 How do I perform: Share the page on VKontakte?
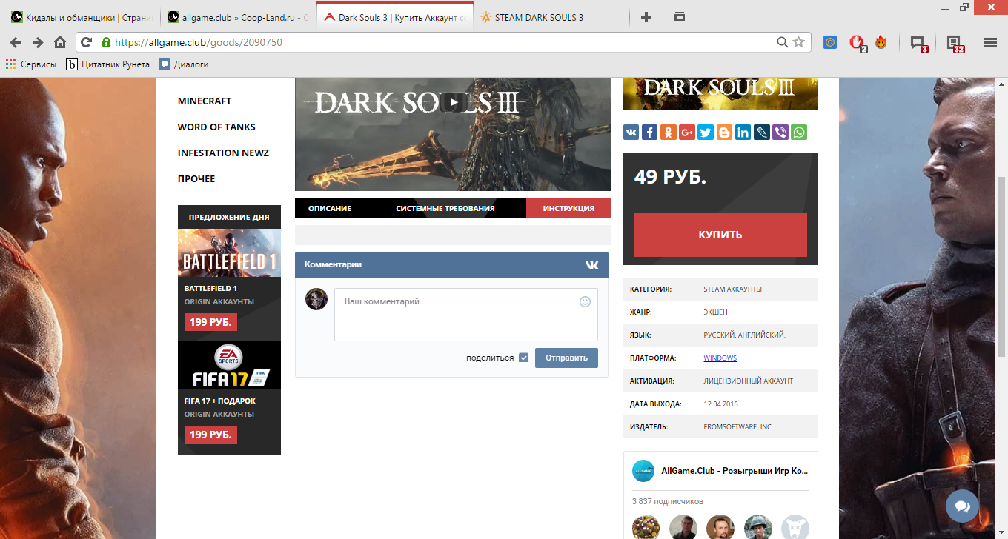[x=631, y=133]
